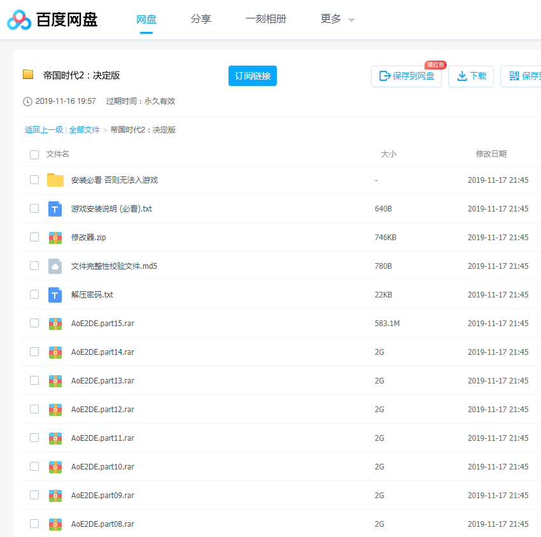Sort by the 文件名 column header
This screenshot has width=541, height=537.
[x=58, y=154]
